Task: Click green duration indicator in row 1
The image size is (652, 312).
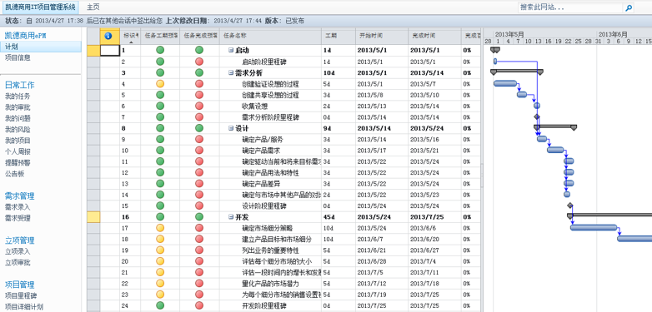Action: (160, 50)
